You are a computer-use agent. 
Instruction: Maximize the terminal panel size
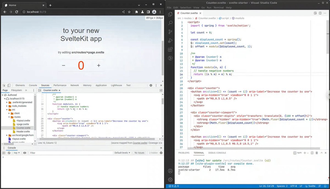322,153
